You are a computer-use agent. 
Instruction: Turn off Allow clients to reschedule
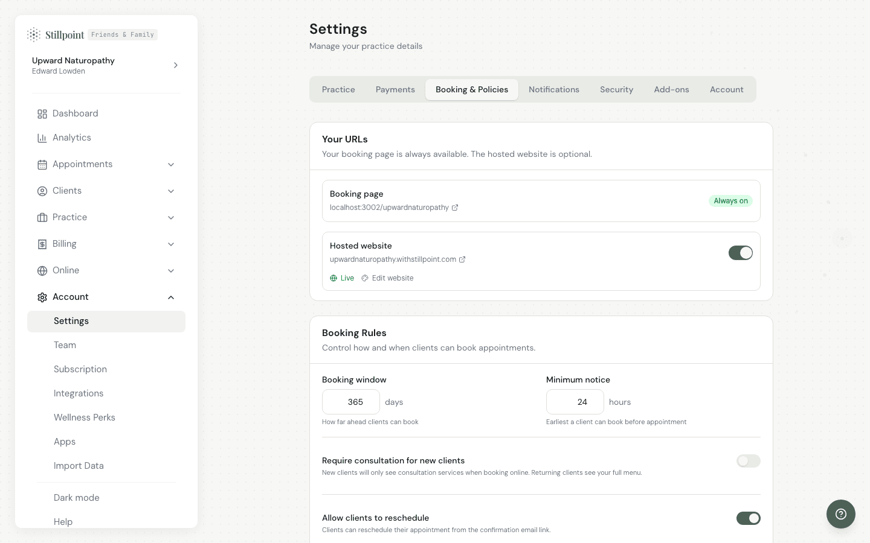pos(748,518)
